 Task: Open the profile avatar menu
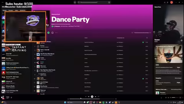coord(172,2)
